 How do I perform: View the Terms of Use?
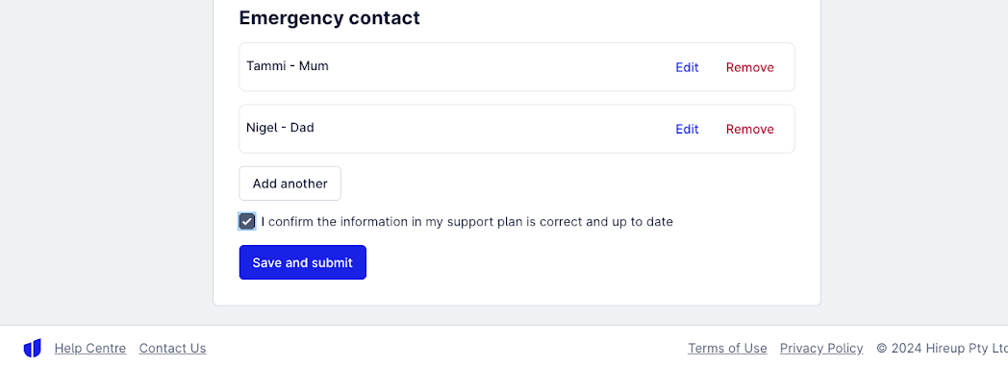pyautogui.click(x=727, y=348)
